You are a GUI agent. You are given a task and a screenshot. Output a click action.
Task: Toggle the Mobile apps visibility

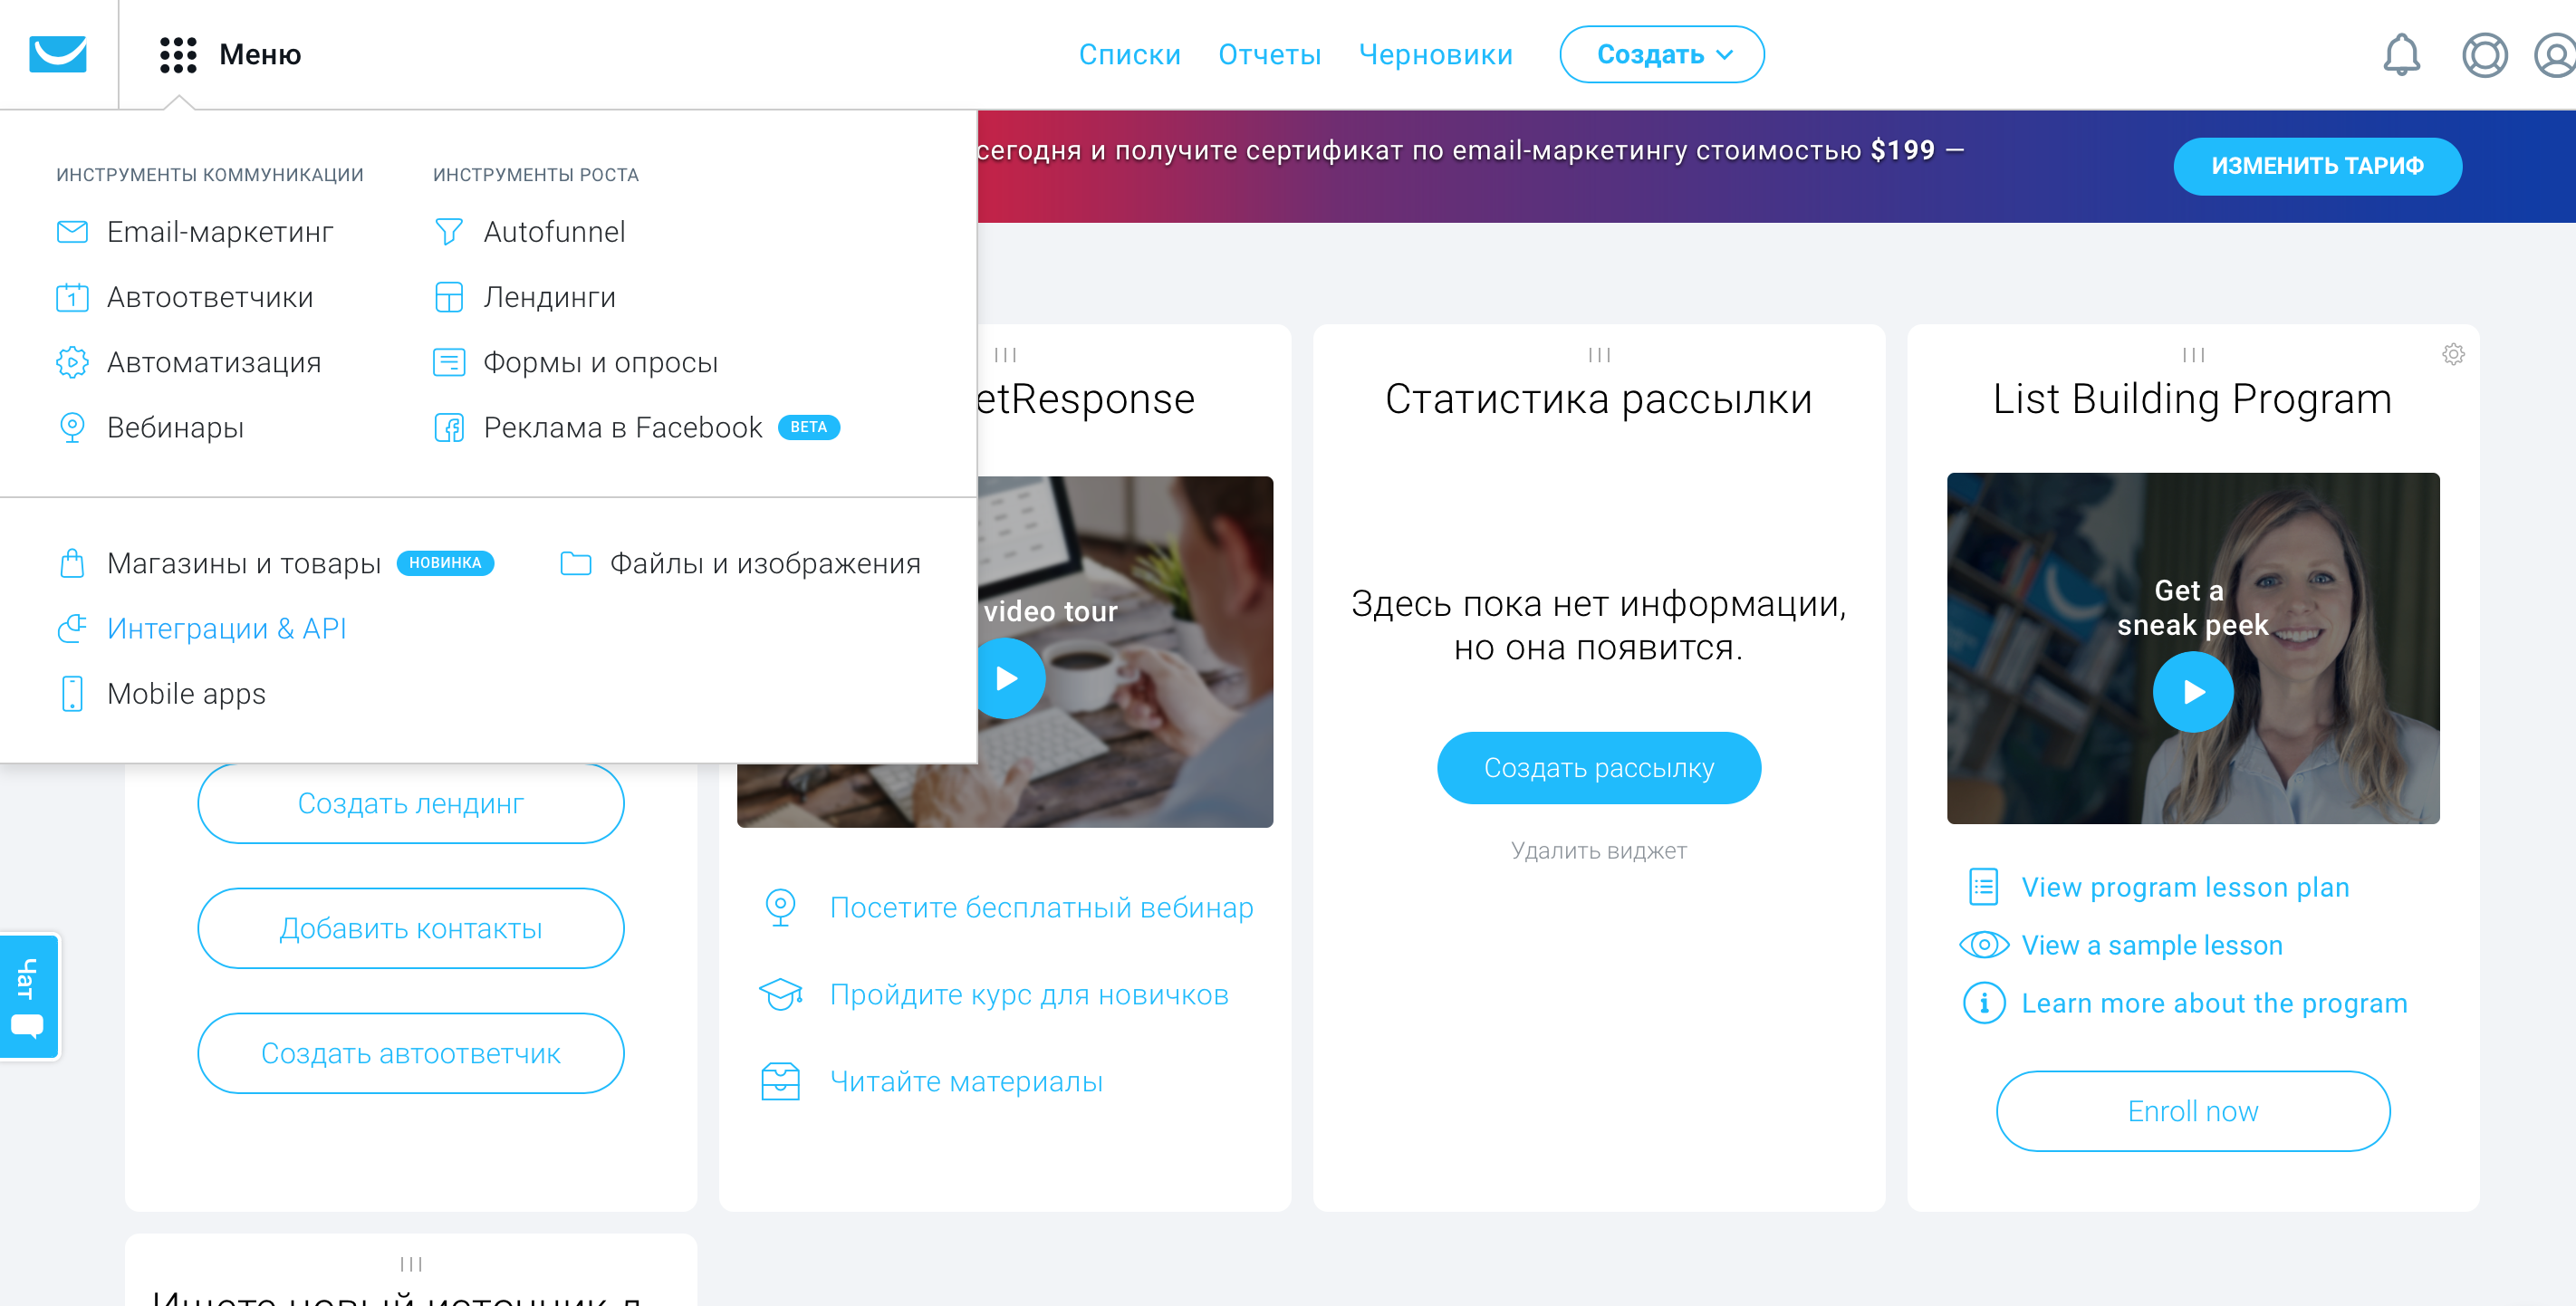tap(183, 693)
